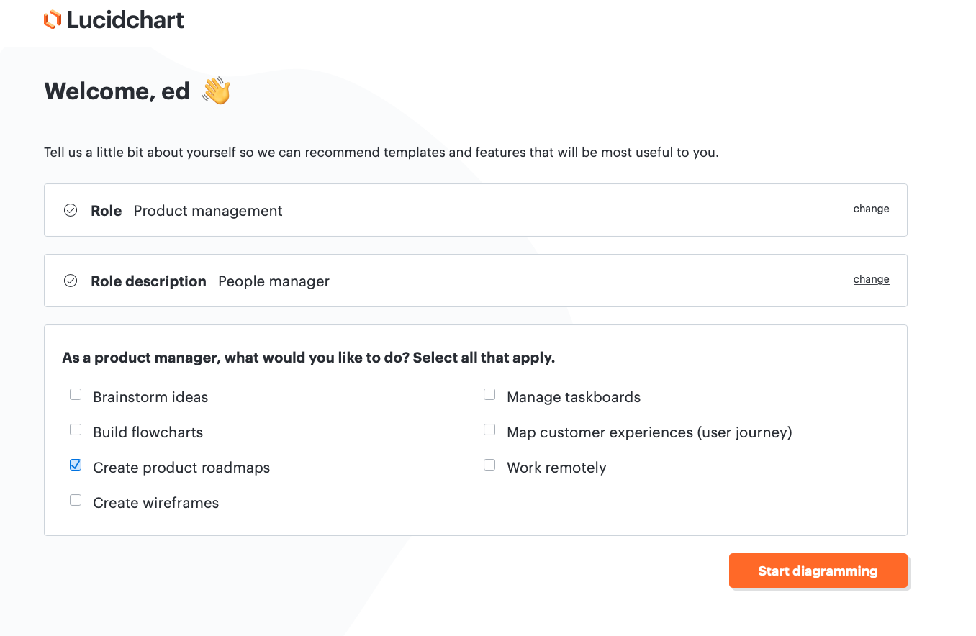This screenshot has height=636, width=976.
Task: Click the orange Lucidchart logo icon
Action: pos(53,20)
